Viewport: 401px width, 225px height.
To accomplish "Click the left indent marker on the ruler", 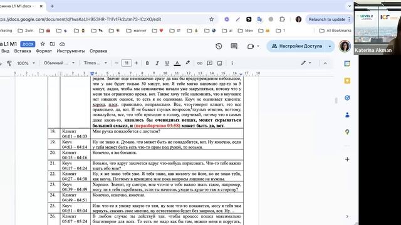I will click(x=92, y=74).
